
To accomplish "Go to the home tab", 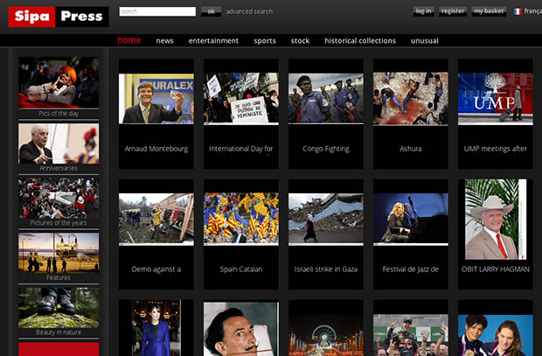I will point(129,40).
